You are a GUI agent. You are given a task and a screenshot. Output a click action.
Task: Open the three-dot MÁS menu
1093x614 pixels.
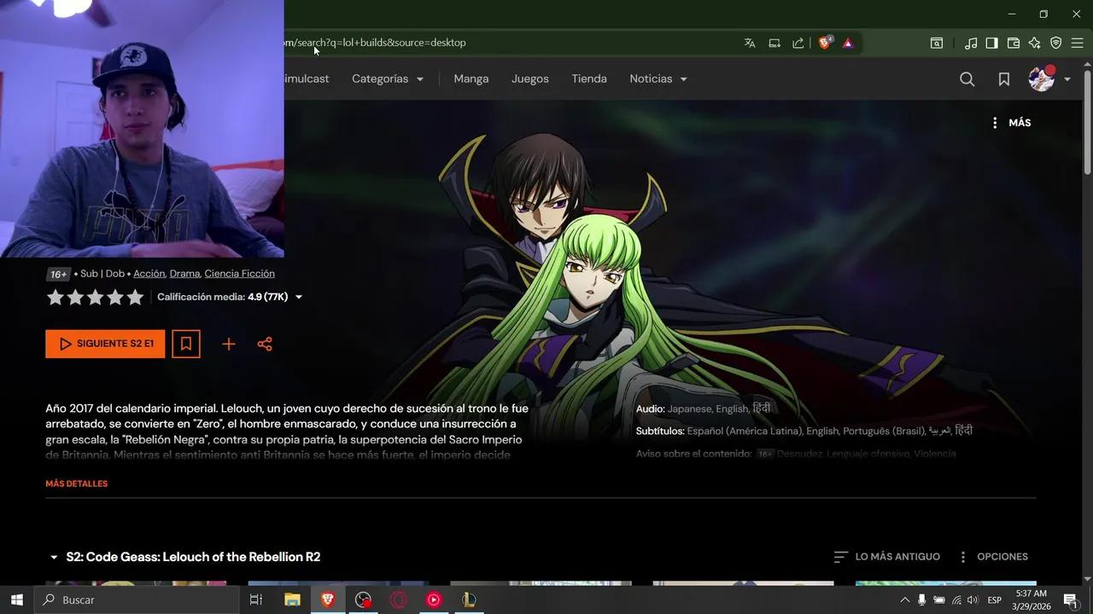(1011, 123)
